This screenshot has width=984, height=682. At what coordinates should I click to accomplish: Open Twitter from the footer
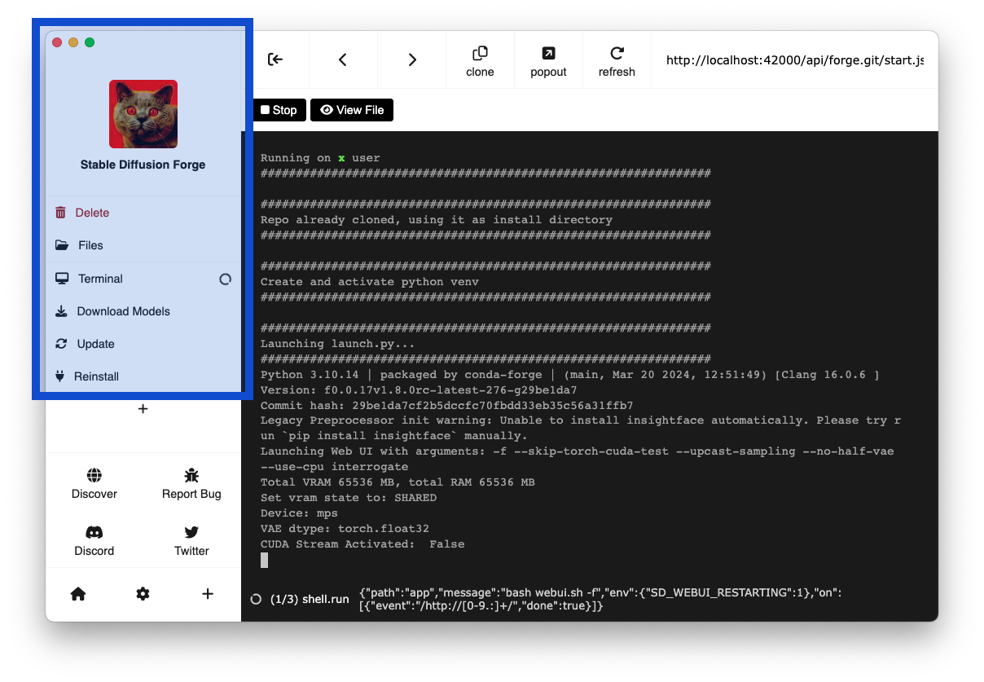pyautogui.click(x=191, y=539)
